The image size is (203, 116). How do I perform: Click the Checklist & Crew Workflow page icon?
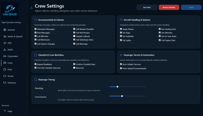36,55
